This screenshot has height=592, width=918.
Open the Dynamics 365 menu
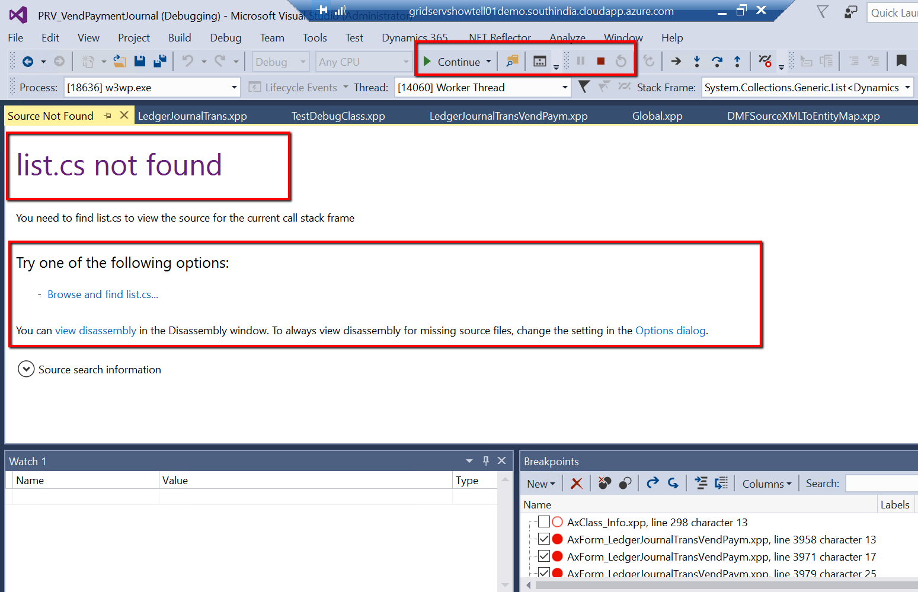tap(415, 37)
